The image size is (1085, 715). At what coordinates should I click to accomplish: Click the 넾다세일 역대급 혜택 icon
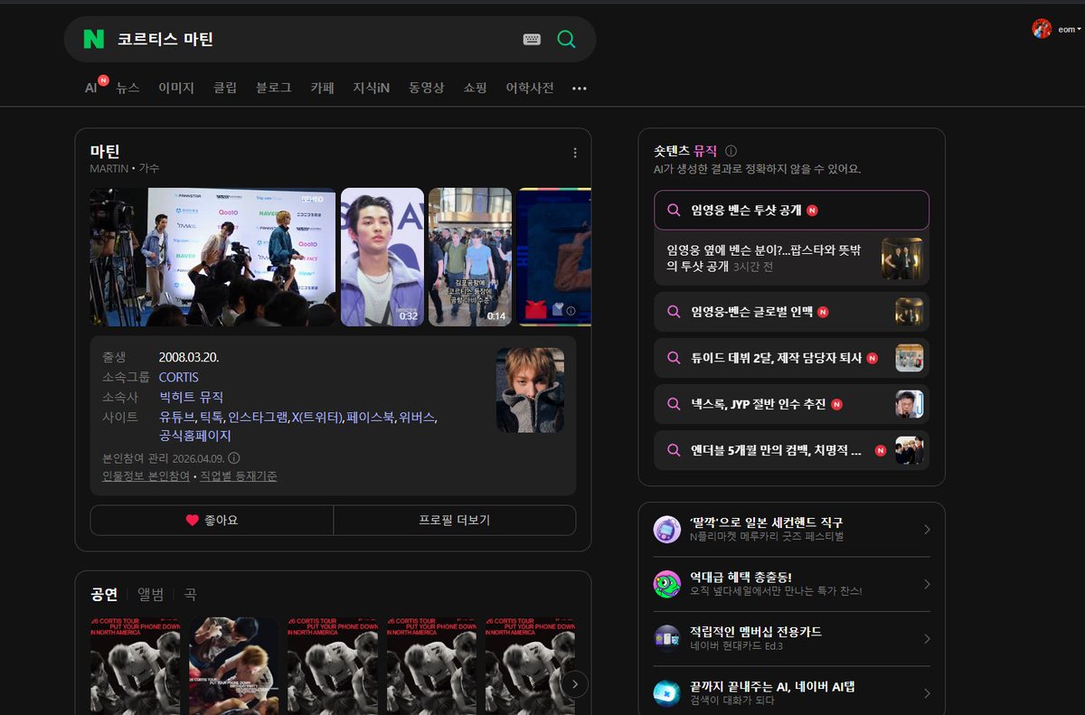coord(667,584)
